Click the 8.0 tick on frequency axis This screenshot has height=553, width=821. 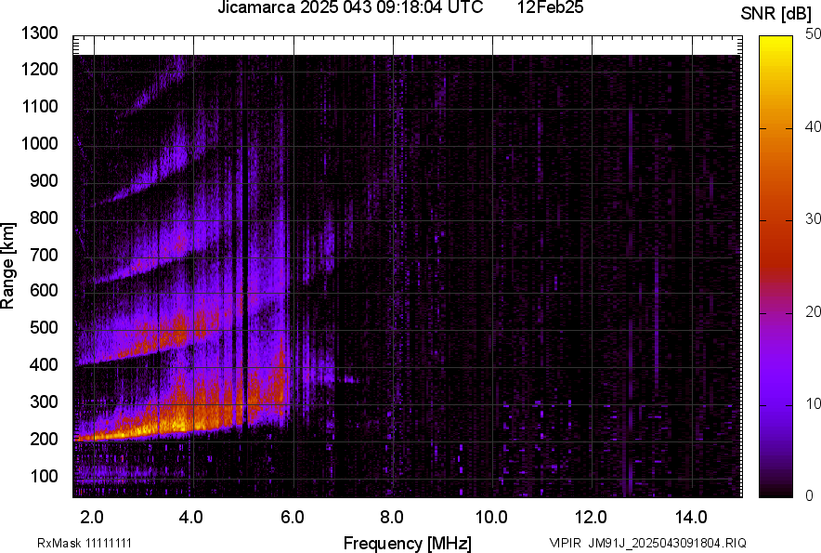[392, 517]
